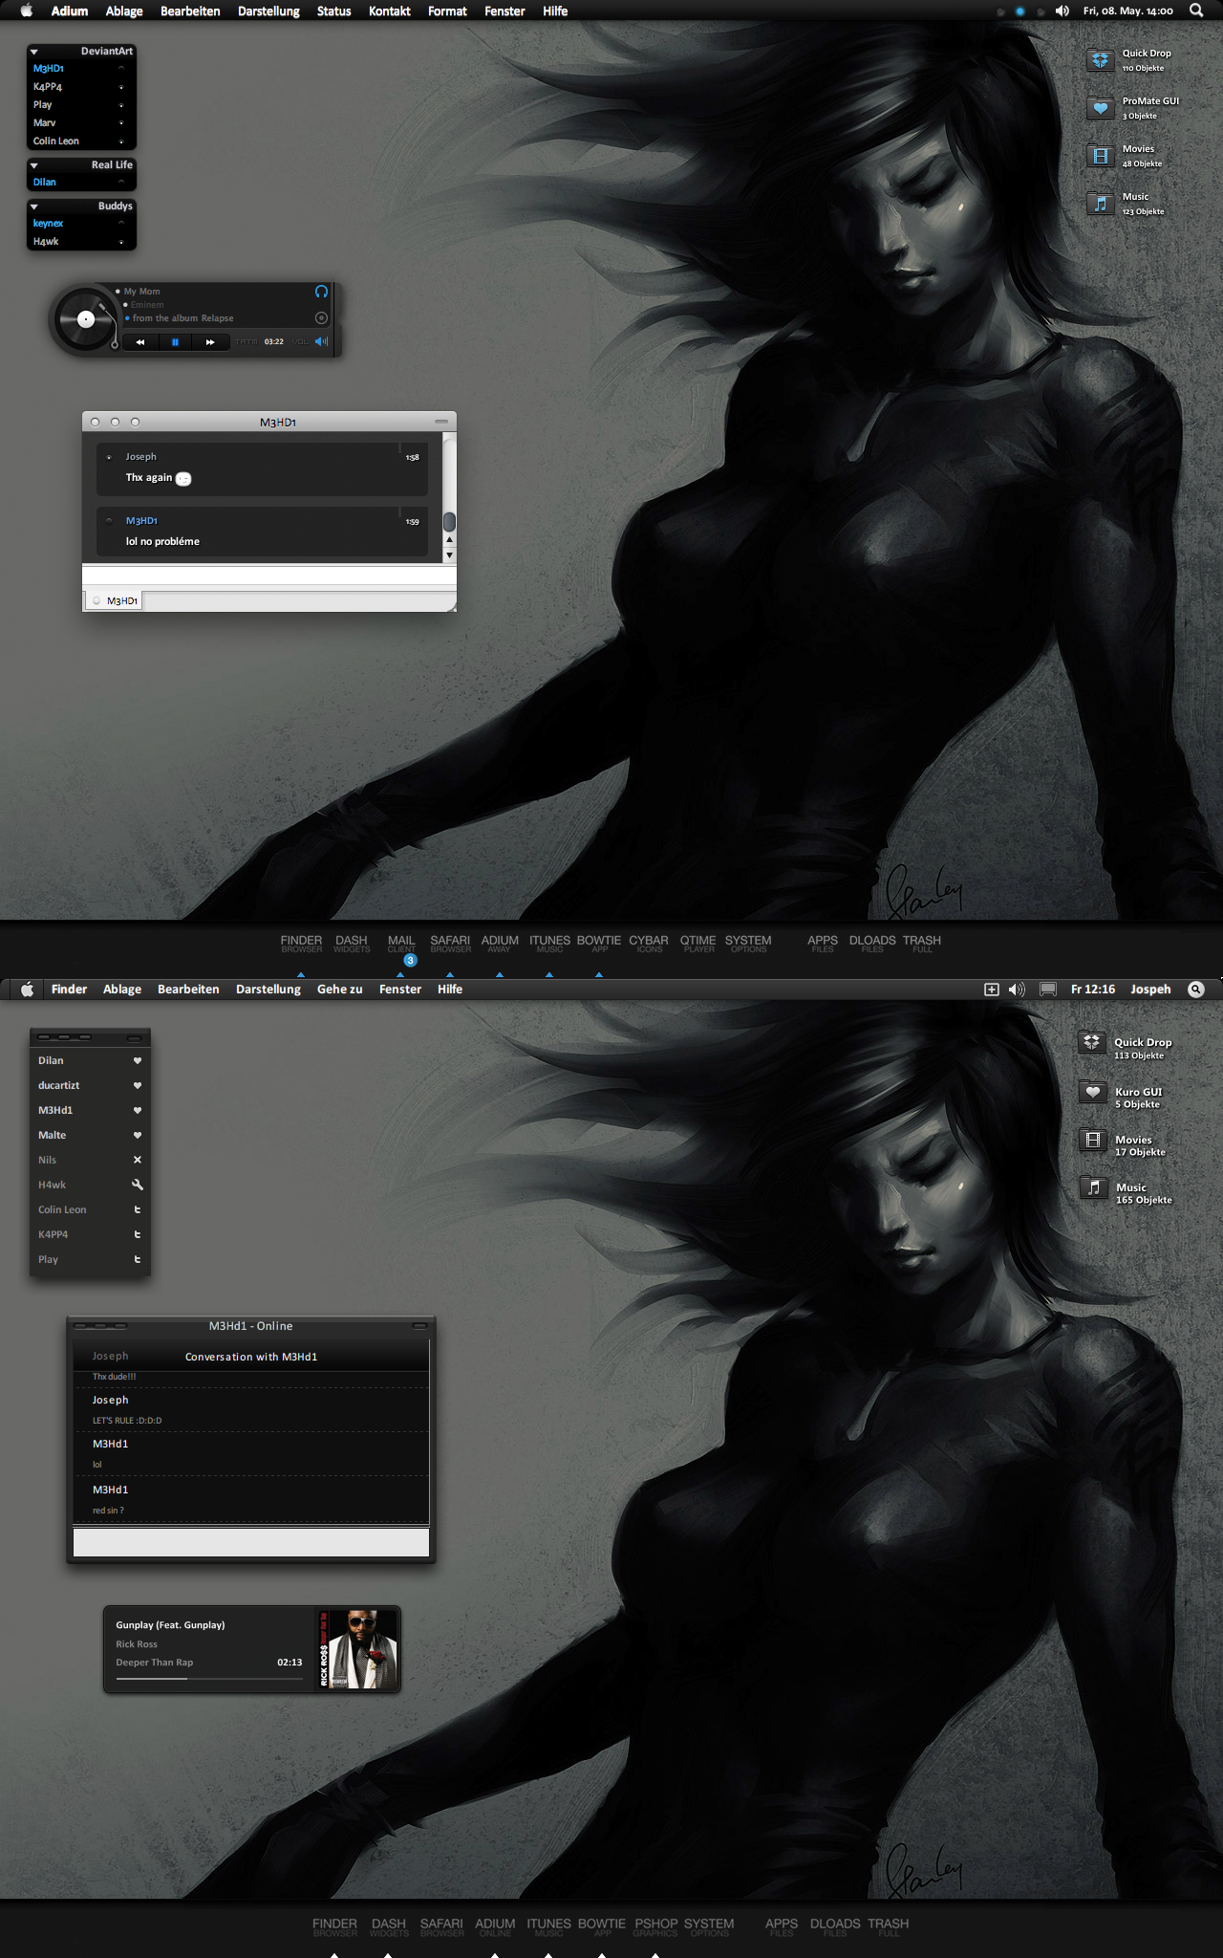Skip forward with the fast-forward button in Eminem player

pyautogui.click(x=210, y=342)
